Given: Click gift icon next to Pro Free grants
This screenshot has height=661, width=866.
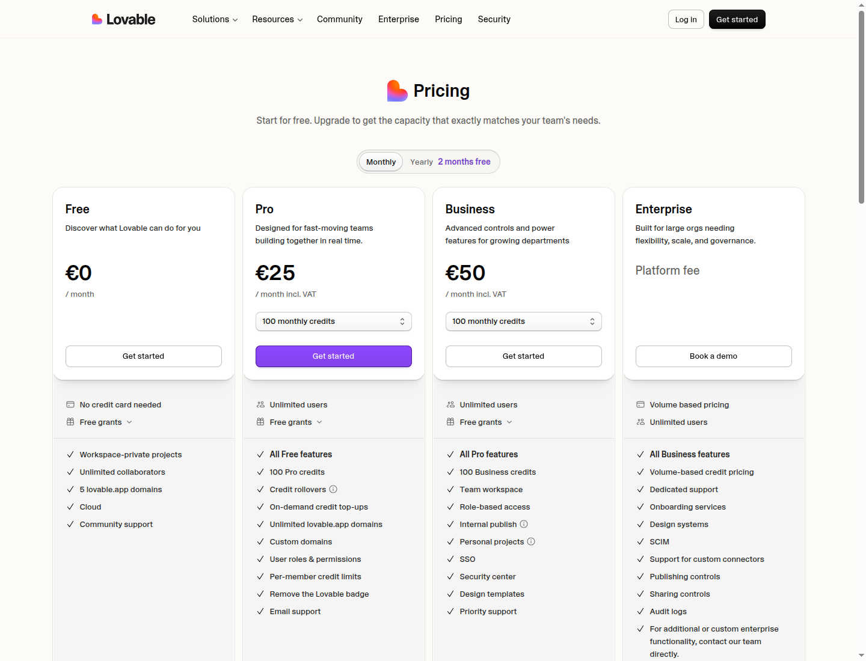Looking at the screenshot, I should [x=260, y=422].
